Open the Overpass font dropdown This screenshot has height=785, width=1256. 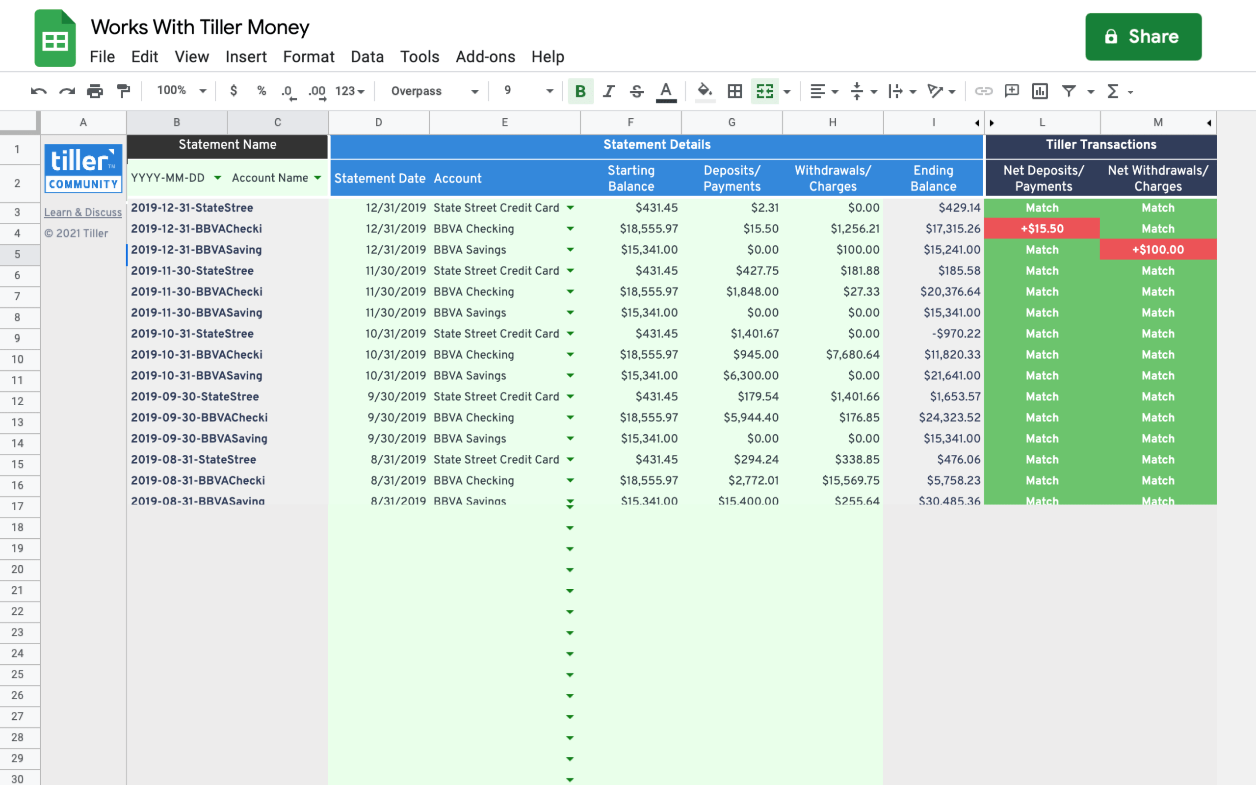[434, 91]
